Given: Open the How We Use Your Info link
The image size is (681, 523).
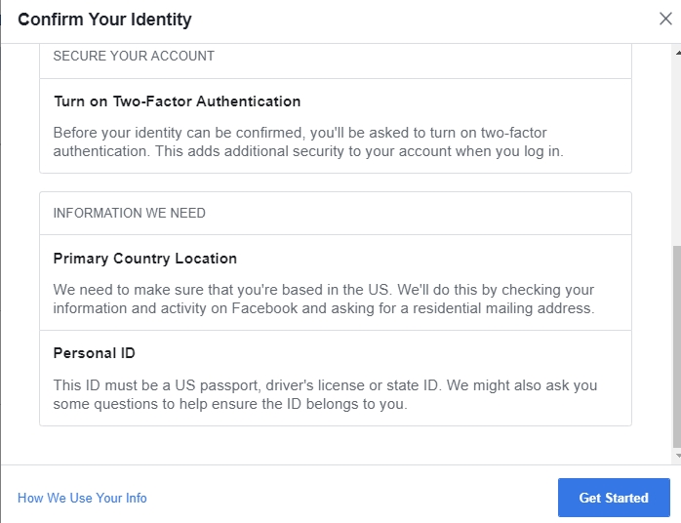Looking at the screenshot, I should click(82, 498).
